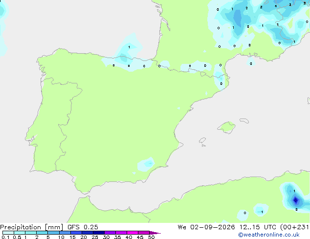Viewport: 310px width, 239px height.
Task: Click the legend value "50"
Action: [x=151, y=237]
